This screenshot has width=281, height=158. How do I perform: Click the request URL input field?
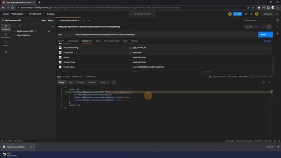point(165,35)
